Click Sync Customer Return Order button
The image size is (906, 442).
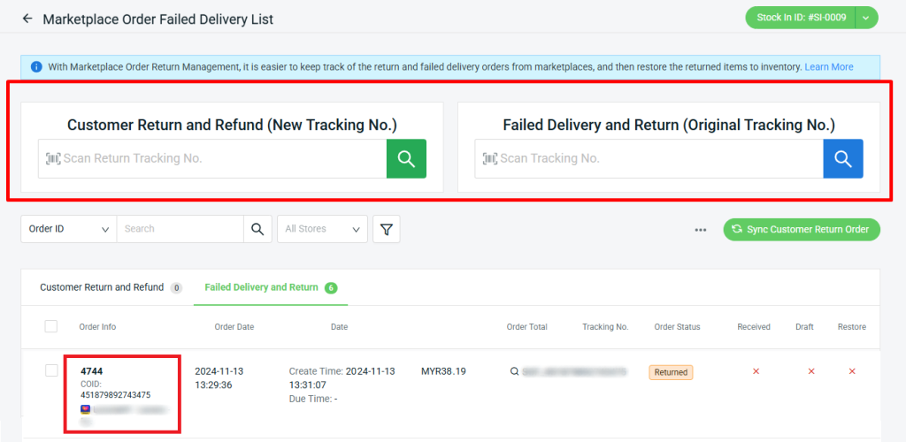[x=802, y=230]
